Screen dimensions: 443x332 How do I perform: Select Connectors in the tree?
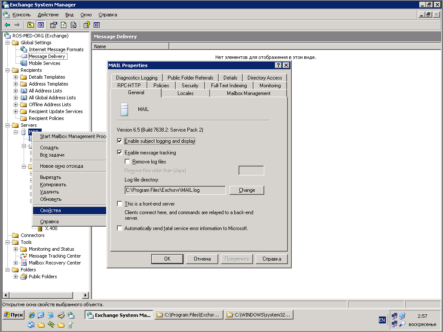click(33, 235)
